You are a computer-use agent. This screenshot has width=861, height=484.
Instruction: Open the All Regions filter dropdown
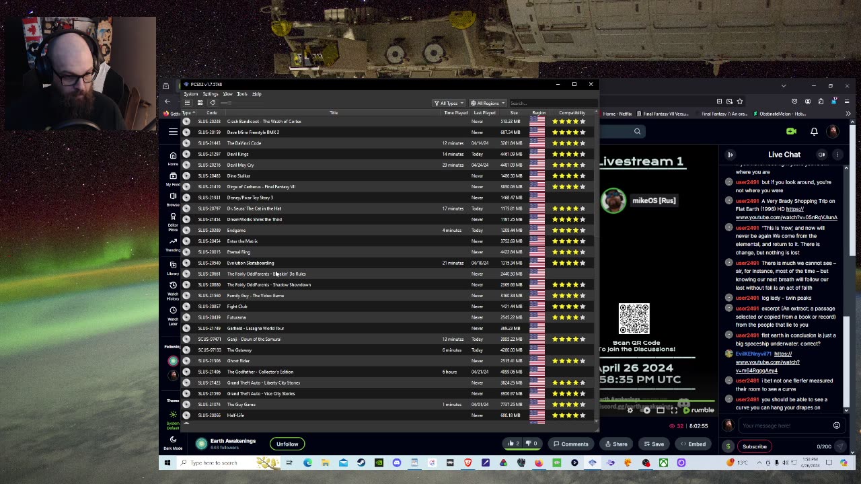click(488, 103)
